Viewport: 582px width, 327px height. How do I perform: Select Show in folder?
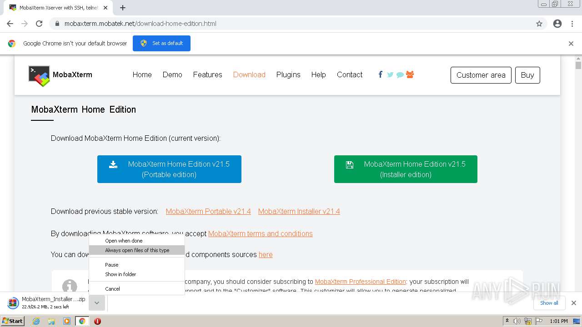(137, 274)
